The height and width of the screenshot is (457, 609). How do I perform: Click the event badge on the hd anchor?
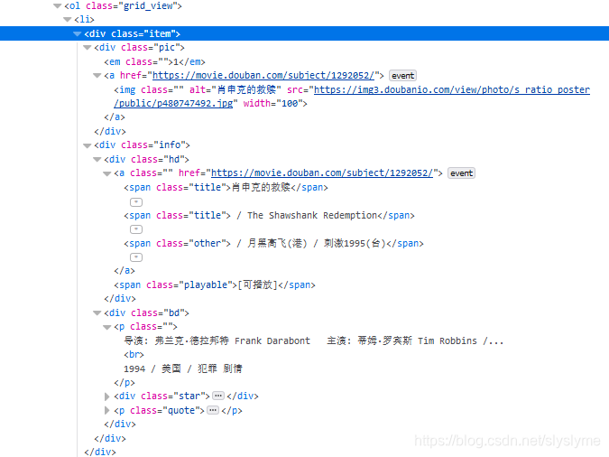coord(461,173)
